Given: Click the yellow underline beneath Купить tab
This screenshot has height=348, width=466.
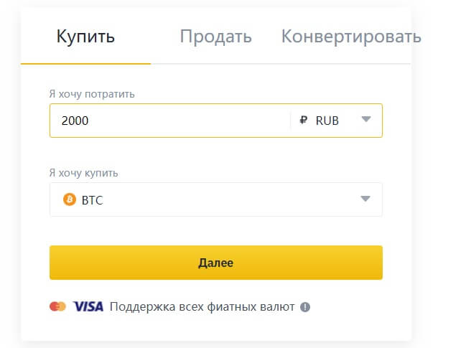Looking at the screenshot, I should pyautogui.click(x=86, y=64).
